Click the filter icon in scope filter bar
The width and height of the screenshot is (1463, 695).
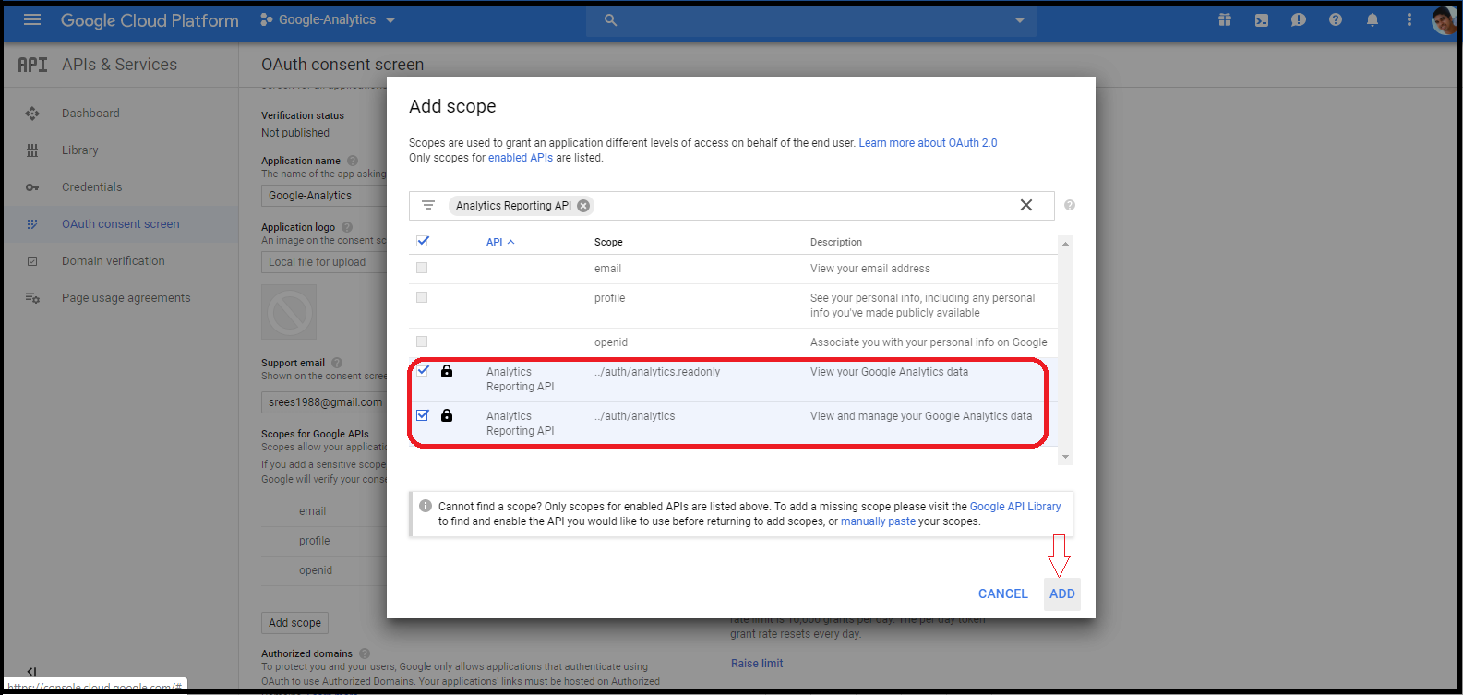(x=428, y=205)
